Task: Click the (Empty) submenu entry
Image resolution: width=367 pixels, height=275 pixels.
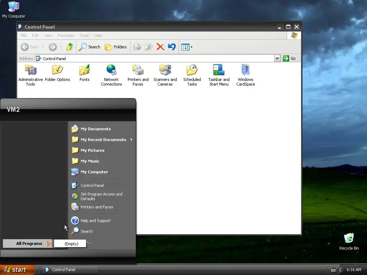Action: (70, 243)
